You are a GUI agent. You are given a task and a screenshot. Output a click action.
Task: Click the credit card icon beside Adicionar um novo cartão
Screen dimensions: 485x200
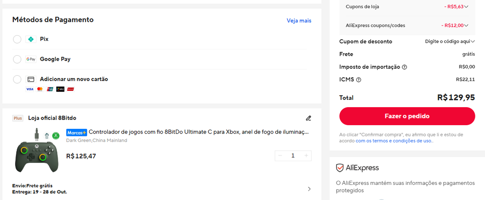(31, 79)
